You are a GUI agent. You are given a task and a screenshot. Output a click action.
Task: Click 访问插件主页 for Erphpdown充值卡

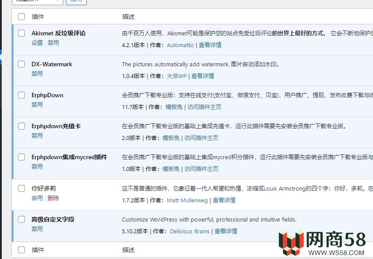tap(201, 138)
